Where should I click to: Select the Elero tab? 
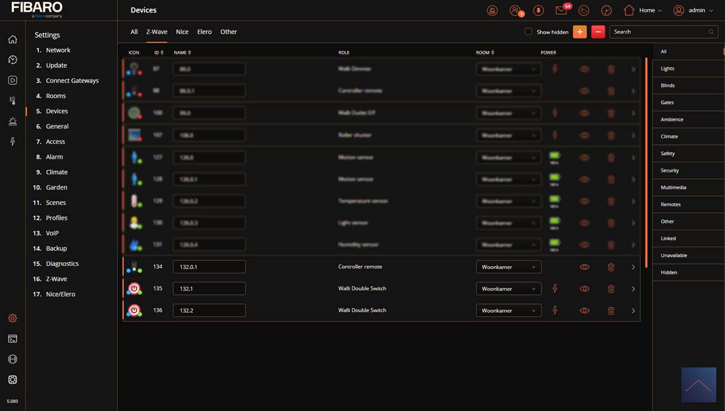coord(204,32)
